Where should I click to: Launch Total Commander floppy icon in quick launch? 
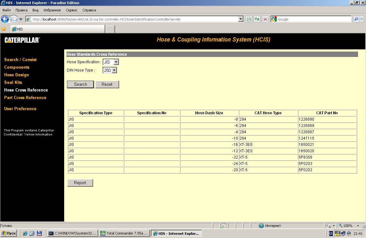coord(39,233)
